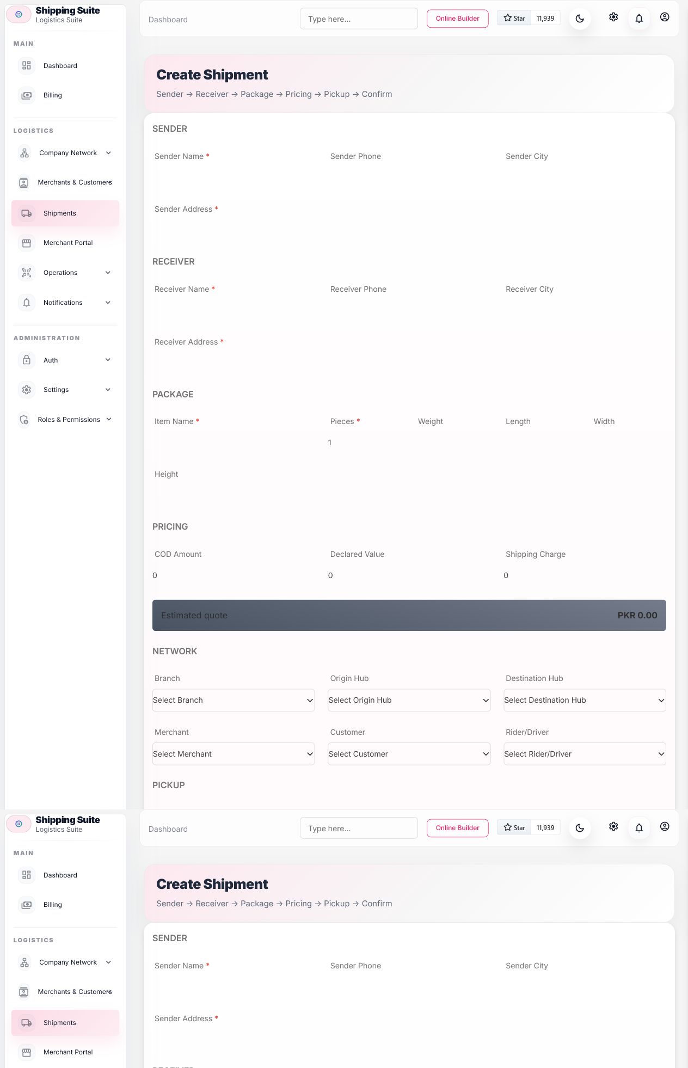Viewport: 688px width, 1068px height.
Task: Open the Select Destination Hub dropdown
Action: tap(585, 700)
